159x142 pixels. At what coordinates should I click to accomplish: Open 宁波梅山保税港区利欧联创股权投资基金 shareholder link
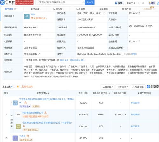[46, 101]
